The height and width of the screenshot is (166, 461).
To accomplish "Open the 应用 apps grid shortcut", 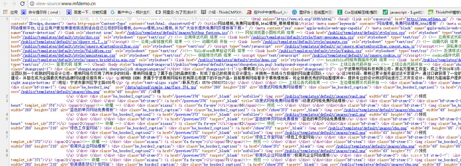I will coord(10,12).
